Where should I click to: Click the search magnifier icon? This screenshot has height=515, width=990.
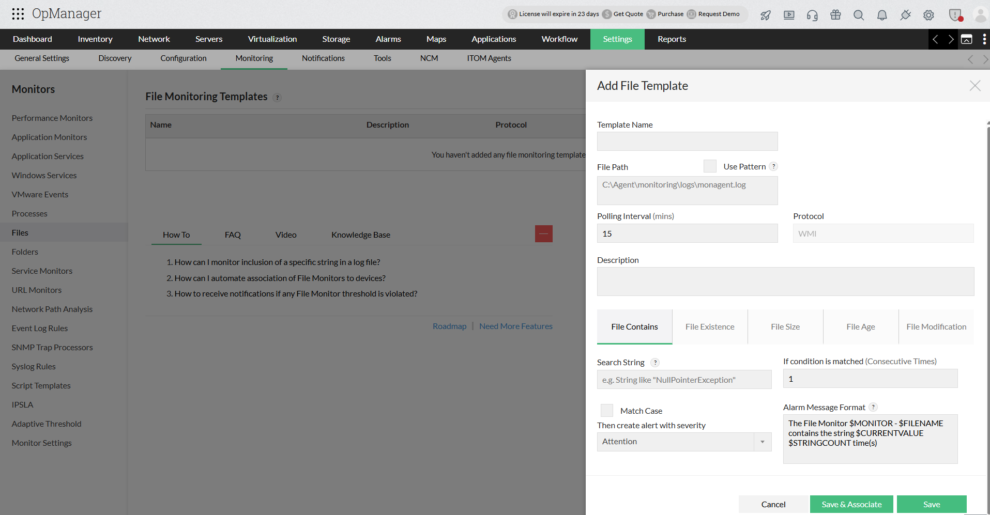click(859, 15)
